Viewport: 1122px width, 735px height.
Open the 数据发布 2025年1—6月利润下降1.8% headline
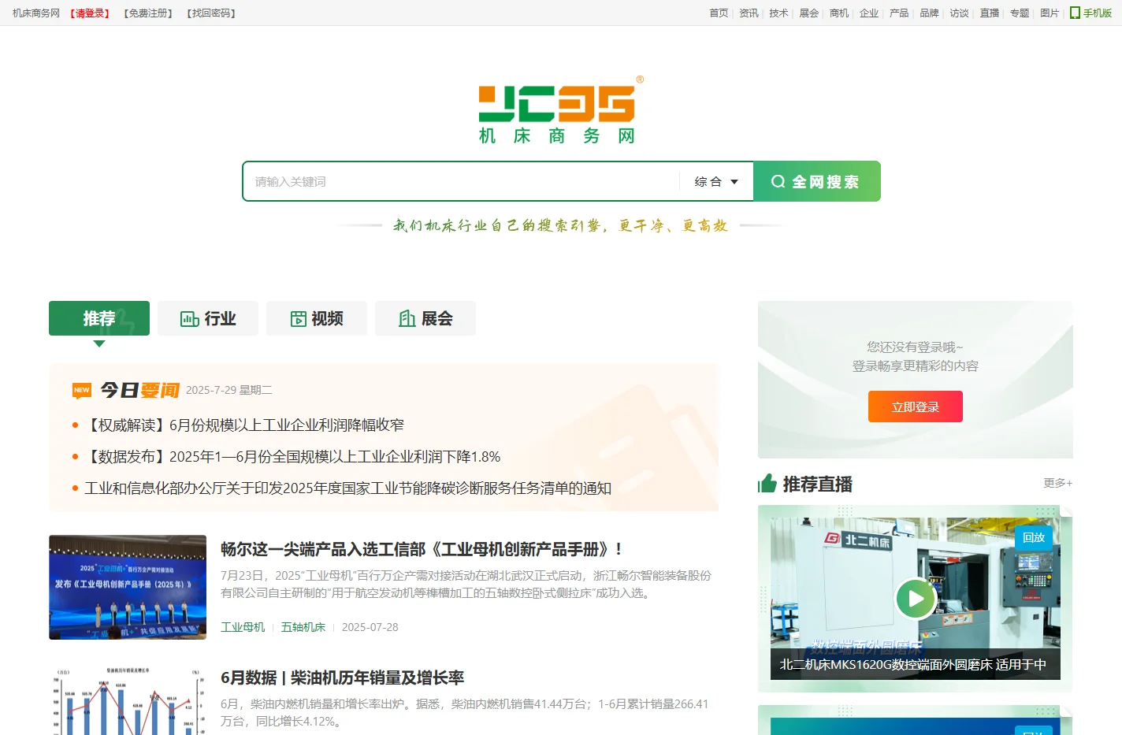[292, 457]
